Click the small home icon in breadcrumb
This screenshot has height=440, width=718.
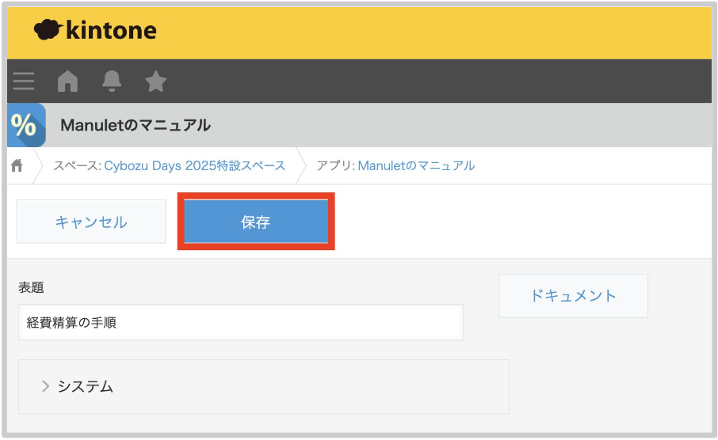coord(17,166)
